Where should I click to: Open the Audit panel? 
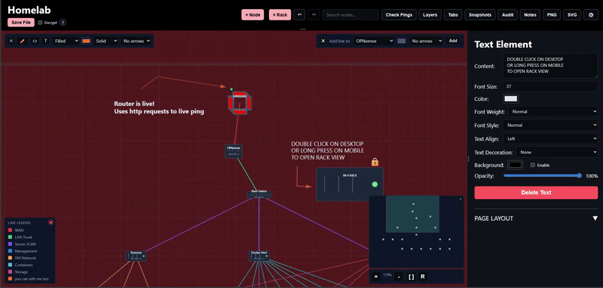(x=507, y=15)
